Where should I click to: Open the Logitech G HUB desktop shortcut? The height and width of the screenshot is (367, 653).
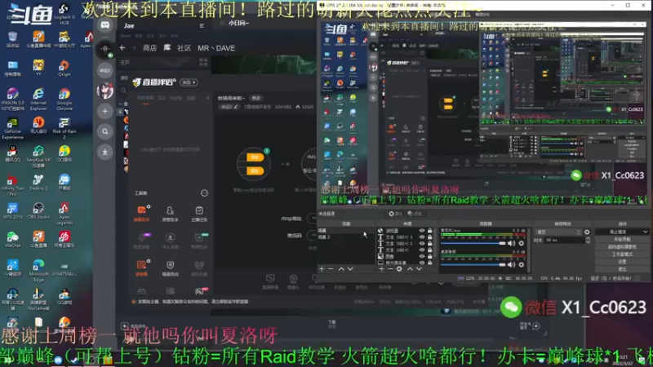[64, 14]
